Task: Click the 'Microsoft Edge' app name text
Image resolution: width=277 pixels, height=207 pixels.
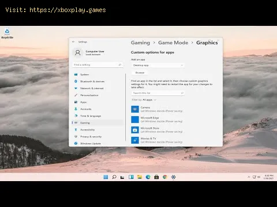Action: point(149,118)
